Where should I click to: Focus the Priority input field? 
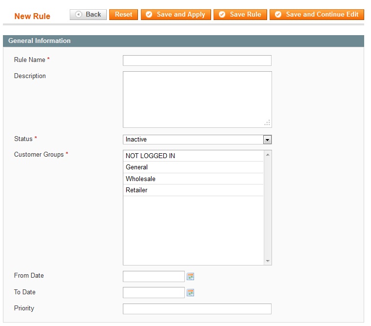[x=197, y=309]
